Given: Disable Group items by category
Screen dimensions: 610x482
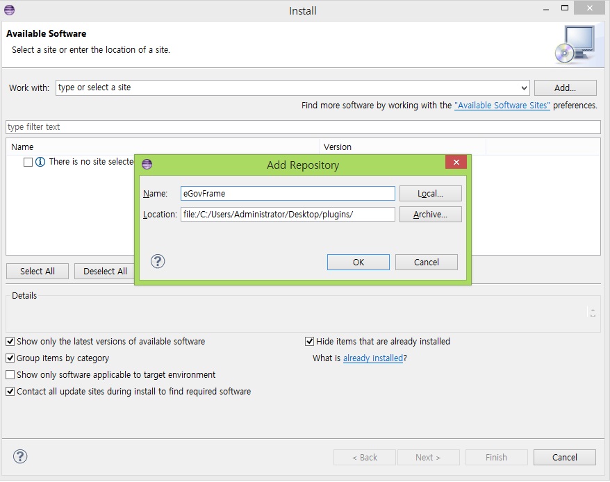Looking at the screenshot, I should 10,358.
